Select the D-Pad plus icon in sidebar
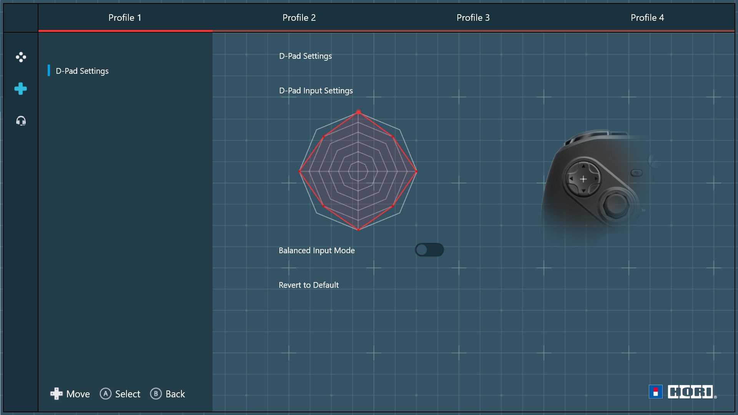This screenshot has width=738, height=415. pyautogui.click(x=21, y=89)
